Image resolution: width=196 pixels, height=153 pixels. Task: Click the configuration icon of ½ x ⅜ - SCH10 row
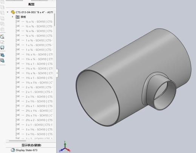tap(18, 26)
